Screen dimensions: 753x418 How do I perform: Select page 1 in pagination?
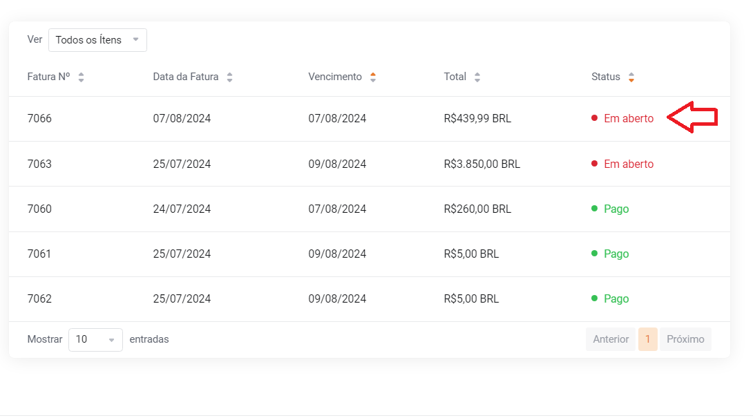pyautogui.click(x=648, y=339)
